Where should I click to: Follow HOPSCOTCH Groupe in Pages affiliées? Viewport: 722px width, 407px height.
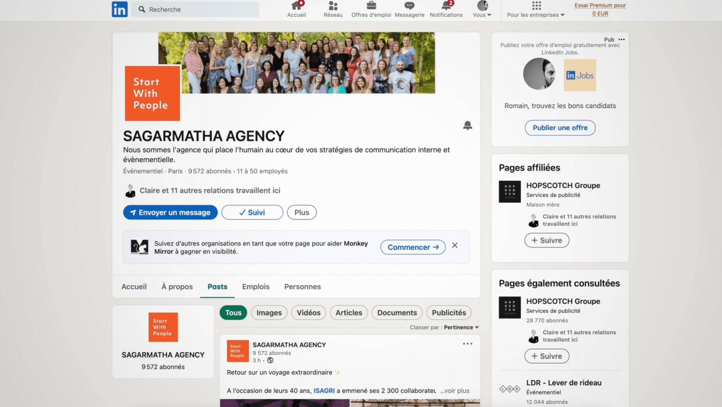coord(547,240)
